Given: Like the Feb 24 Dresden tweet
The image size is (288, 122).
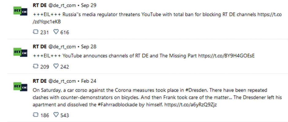Looking at the screenshot, I should pyautogui.click(x=56, y=115).
